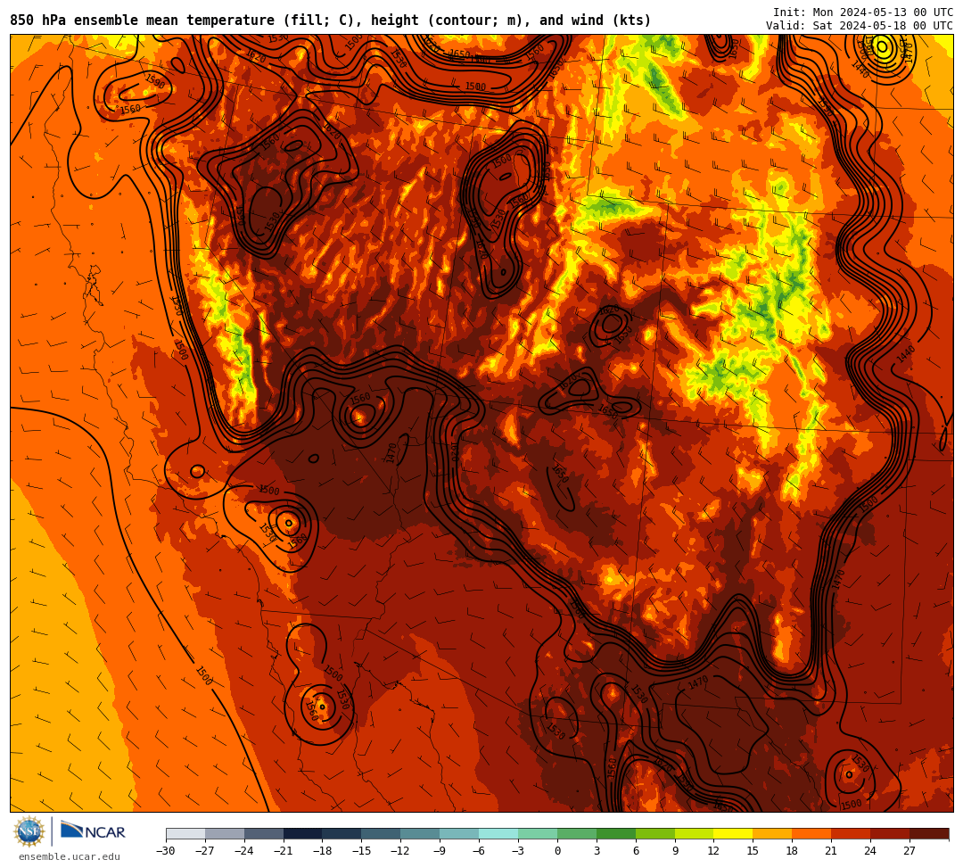Click the −3 colorbar tick label
The width and height of the screenshot is (963, 868).
518,851
